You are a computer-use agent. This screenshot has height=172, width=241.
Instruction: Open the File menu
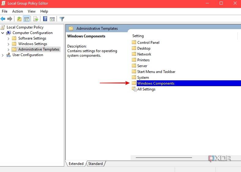click(5, 11)
